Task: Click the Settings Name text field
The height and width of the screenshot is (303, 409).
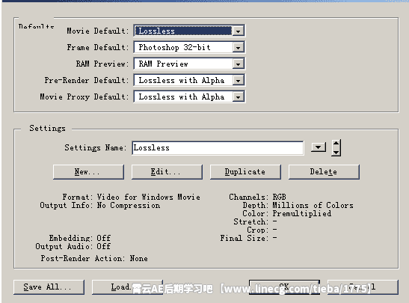Action: [x=218, y=148]
